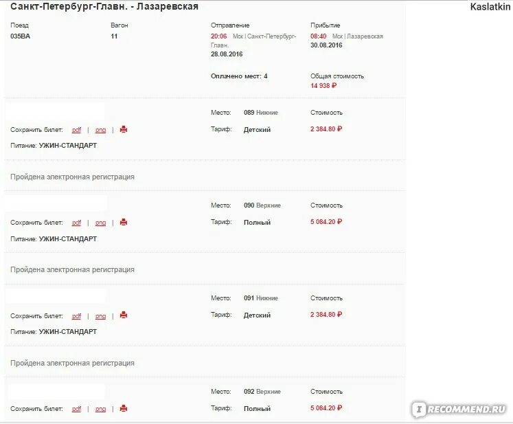Open png link for seat 091

100,316
